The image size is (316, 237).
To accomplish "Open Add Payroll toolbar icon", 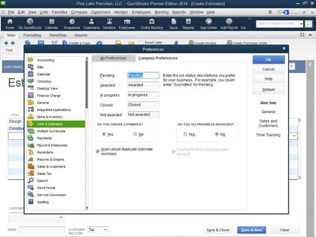I will (229, 24).
